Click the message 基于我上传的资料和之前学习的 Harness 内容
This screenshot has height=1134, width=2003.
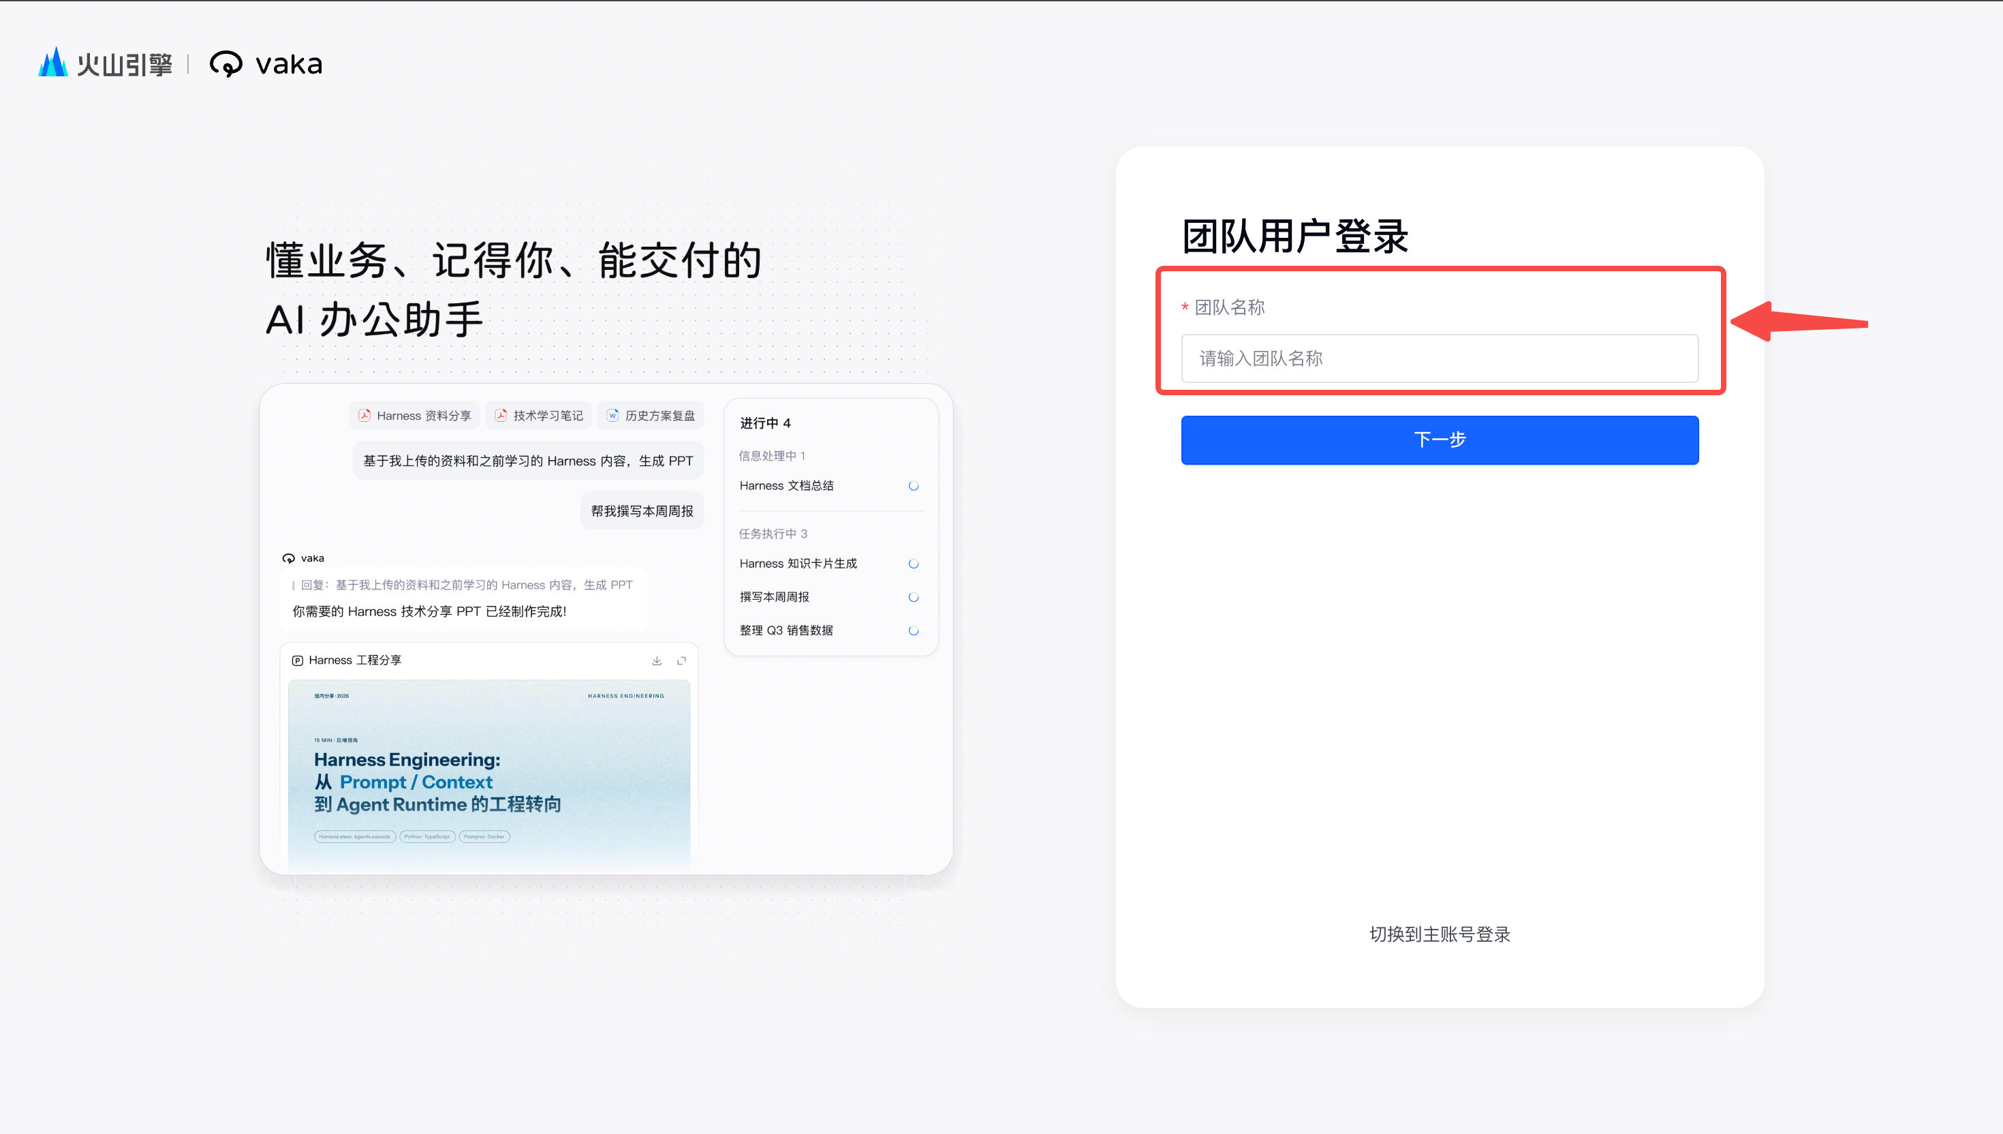coord(528,461)
